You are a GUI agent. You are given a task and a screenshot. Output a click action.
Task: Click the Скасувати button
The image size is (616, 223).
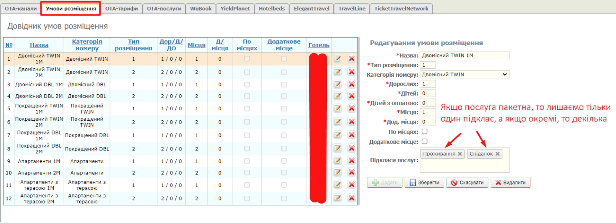(x=467, y=183)
